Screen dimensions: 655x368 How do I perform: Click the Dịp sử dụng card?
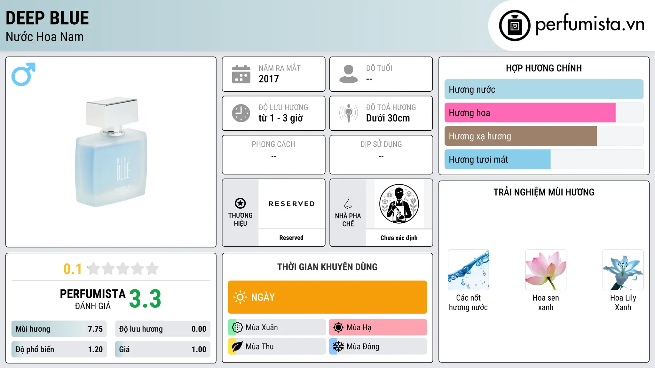click(381, 155)
